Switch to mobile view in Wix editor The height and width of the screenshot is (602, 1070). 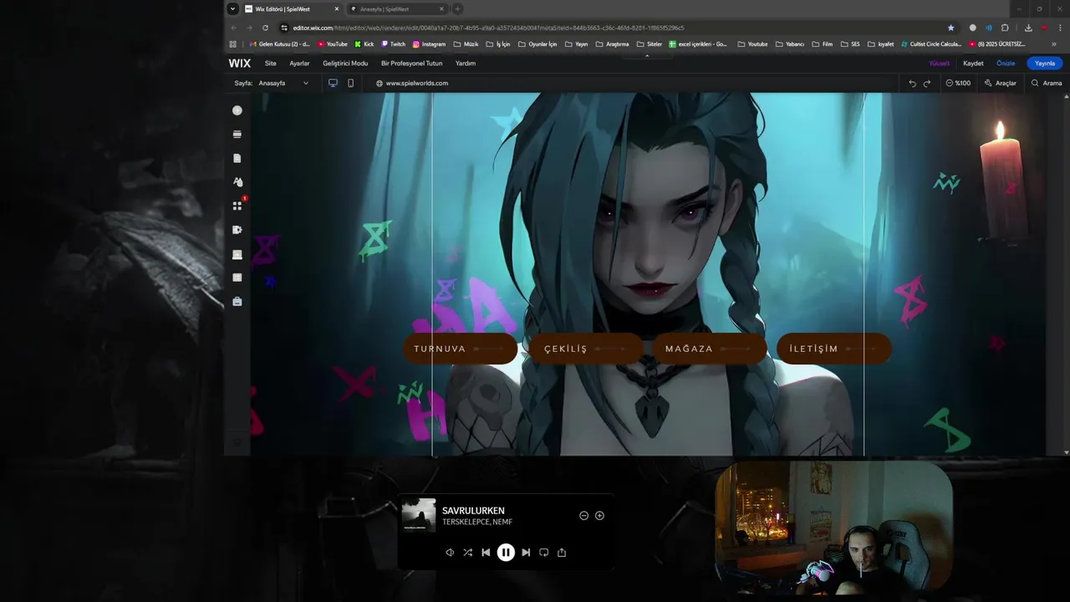[x=351, y=83]
